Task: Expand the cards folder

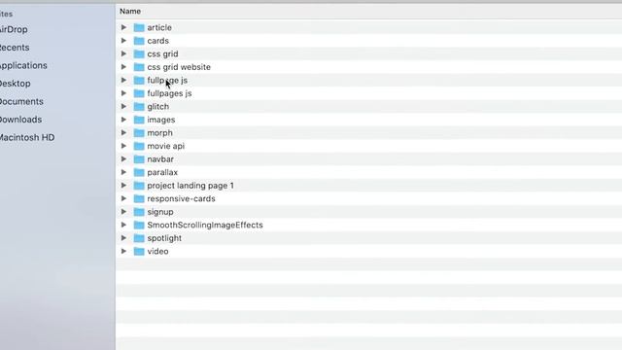Action: point(123,41)
